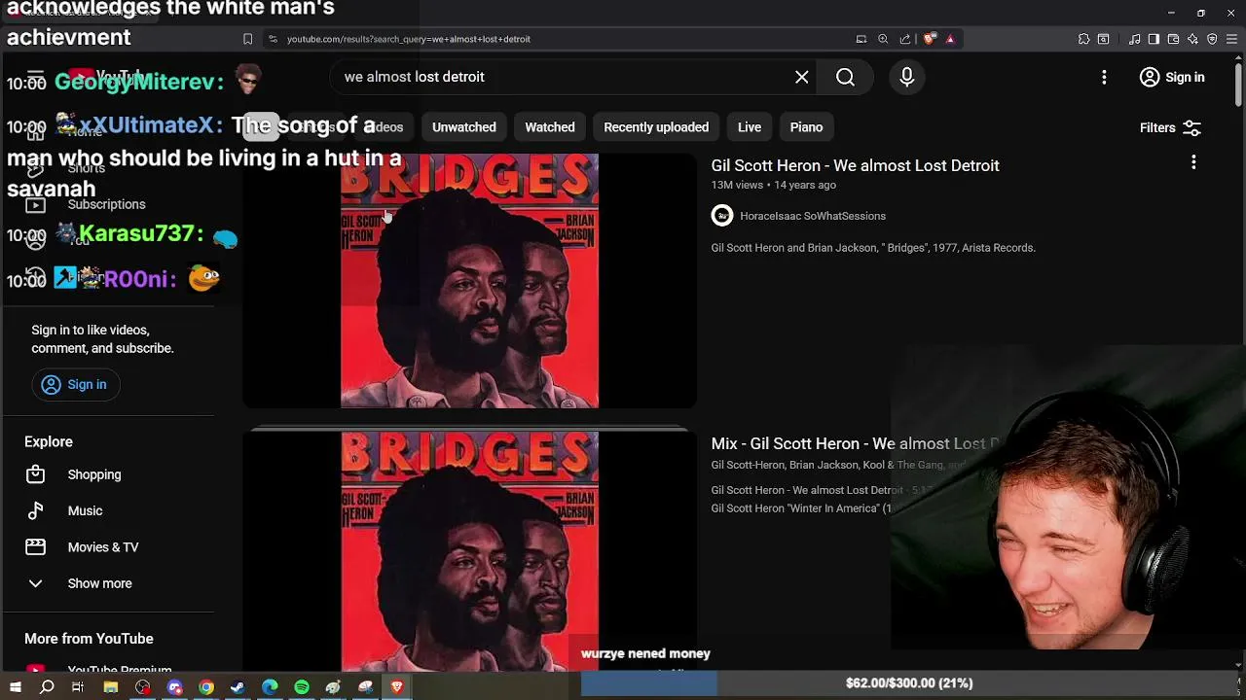Click the Shopping bag icon
The width and height of the screenshot is (1246, 700).
click(35, 474)
